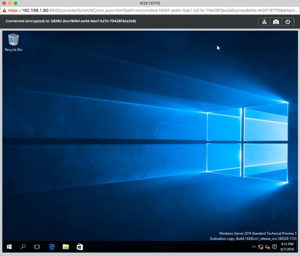This screenshot has width=300, height=256.
Task: Click the macOS red close window button
Action: click(4, 3)
